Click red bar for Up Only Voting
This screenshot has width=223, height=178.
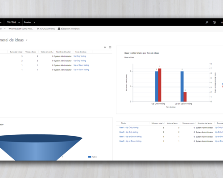[160, 85]
